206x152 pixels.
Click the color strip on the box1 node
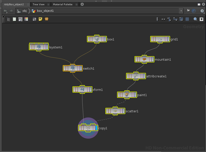tap(89, 39)
